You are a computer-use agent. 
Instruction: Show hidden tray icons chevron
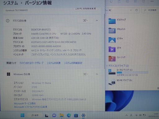point(126,115)
